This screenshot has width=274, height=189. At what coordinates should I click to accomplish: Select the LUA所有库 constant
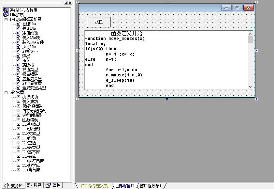(x=31, y=170)
